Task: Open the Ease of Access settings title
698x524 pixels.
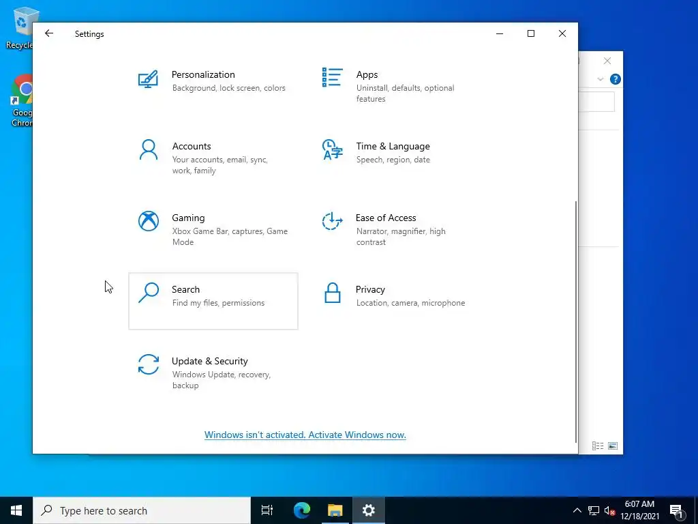Action: (386, 218)
